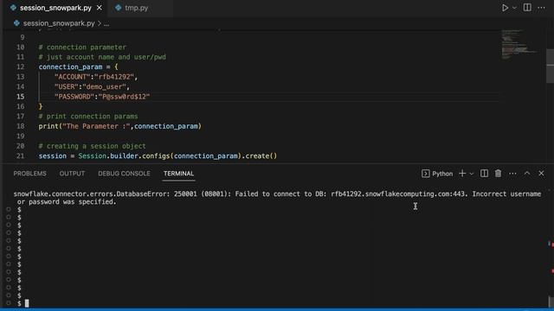Click the editor minimap preview

click(519, 45)
